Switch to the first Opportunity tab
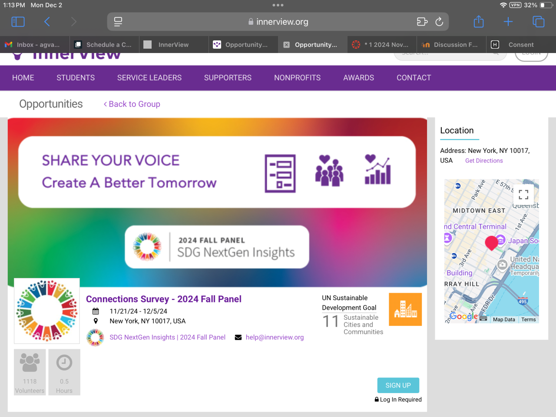556x417 pixels. tap(243, 45)
